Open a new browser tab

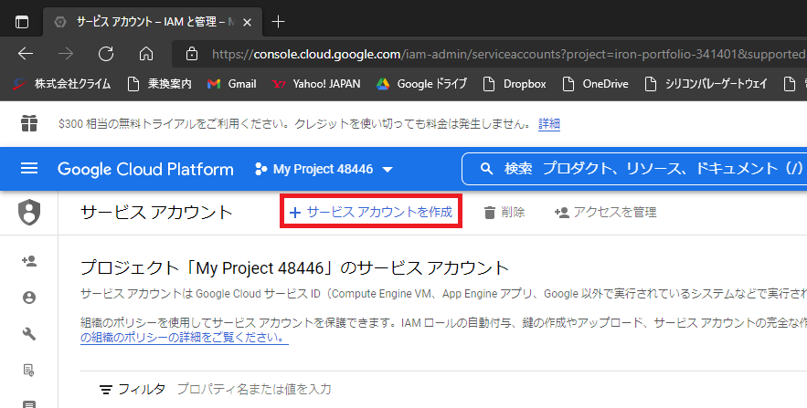(278, 22)
